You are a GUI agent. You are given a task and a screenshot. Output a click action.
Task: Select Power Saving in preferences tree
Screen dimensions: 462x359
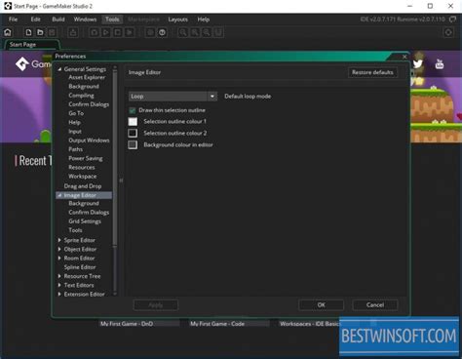(86, 158)
